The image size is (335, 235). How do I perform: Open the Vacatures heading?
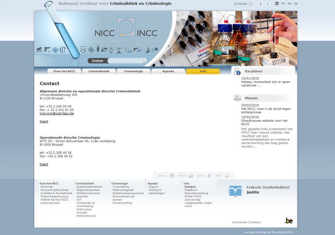(254, 71)
